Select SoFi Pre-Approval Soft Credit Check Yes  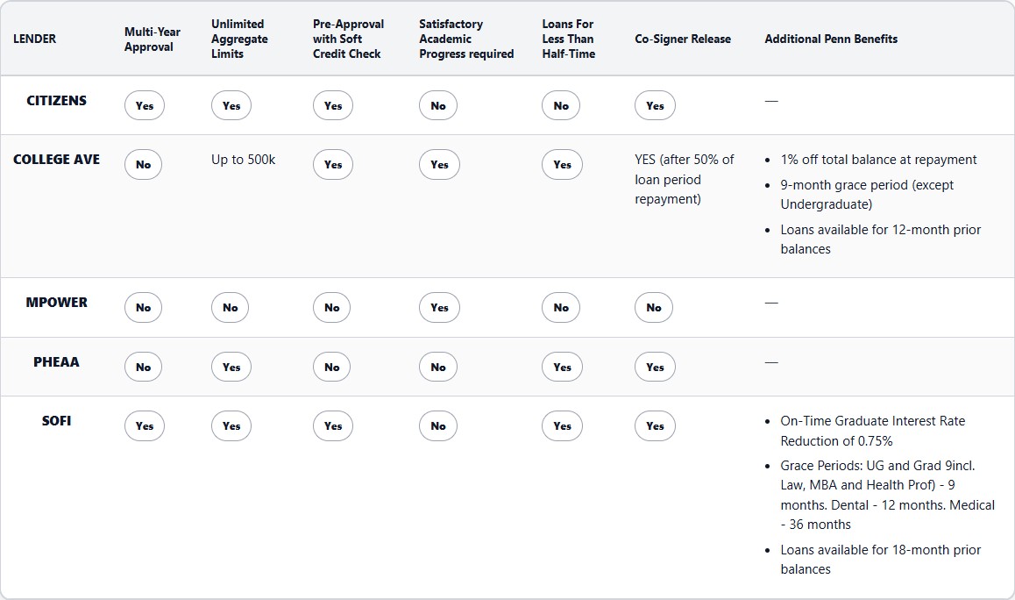(332, 426)
